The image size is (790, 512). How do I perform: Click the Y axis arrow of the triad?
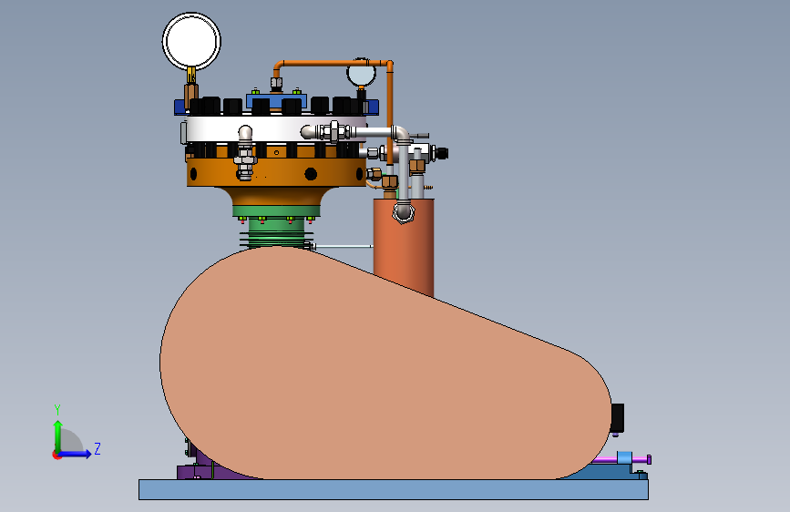click(x=58, y=435)
